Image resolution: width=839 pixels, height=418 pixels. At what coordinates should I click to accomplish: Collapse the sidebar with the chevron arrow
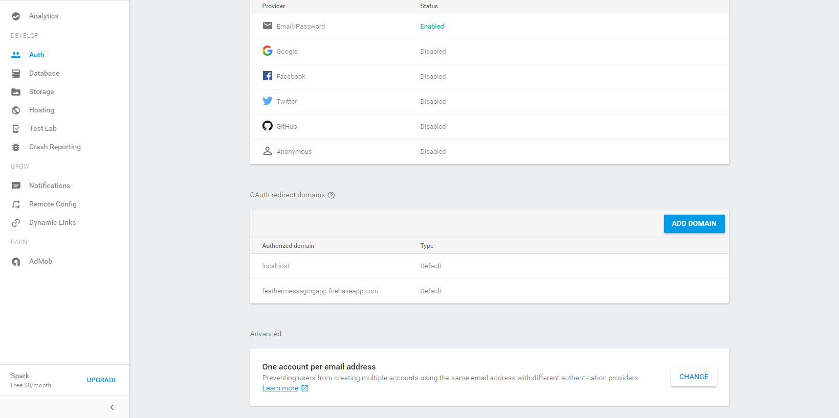pyautogui.click(x=112, y=407)
